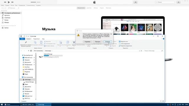The image size is (189, 106).
Task: Click the iTunes list view button
Action: 135,2
